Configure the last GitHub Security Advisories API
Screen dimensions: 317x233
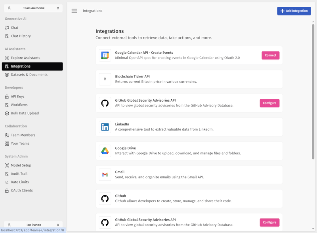click(x=269, y=222)
